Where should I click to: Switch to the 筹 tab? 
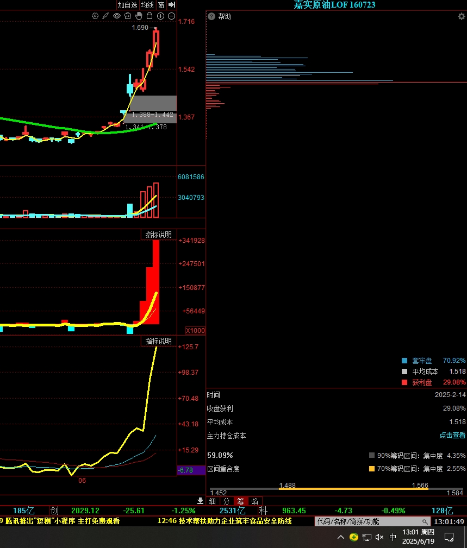pos(240,501)
